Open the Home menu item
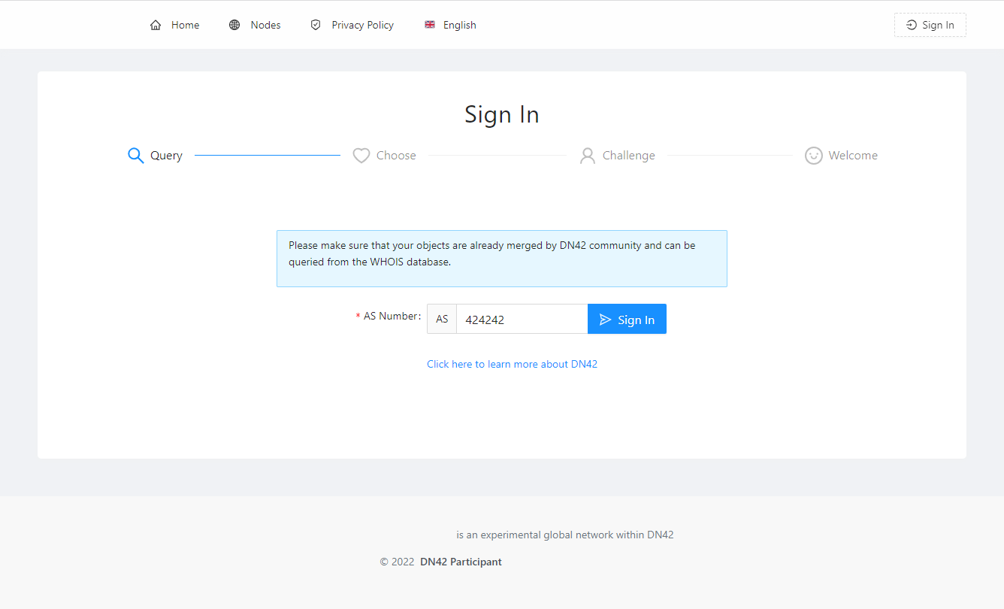The image size is (1004, 609). (x=175, y=25)
